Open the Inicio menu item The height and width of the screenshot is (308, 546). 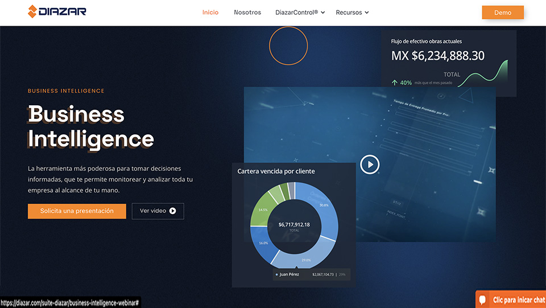[x=210, y=13]
